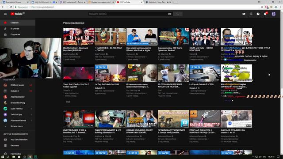Click the Windows Start button
The width and height of the screenshot is (283, 159).
(3, 157)
